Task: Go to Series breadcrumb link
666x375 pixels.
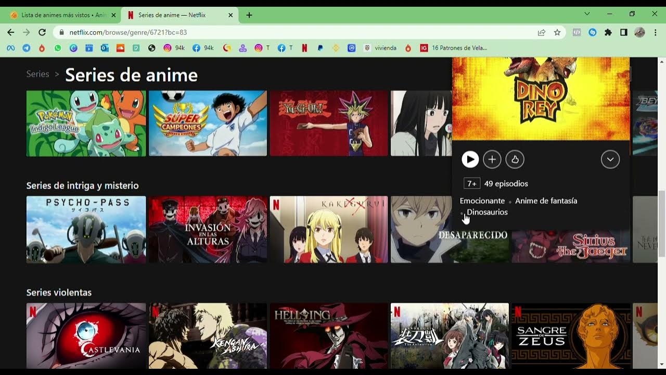Action: pyautogui.click(x=37, y=74)
